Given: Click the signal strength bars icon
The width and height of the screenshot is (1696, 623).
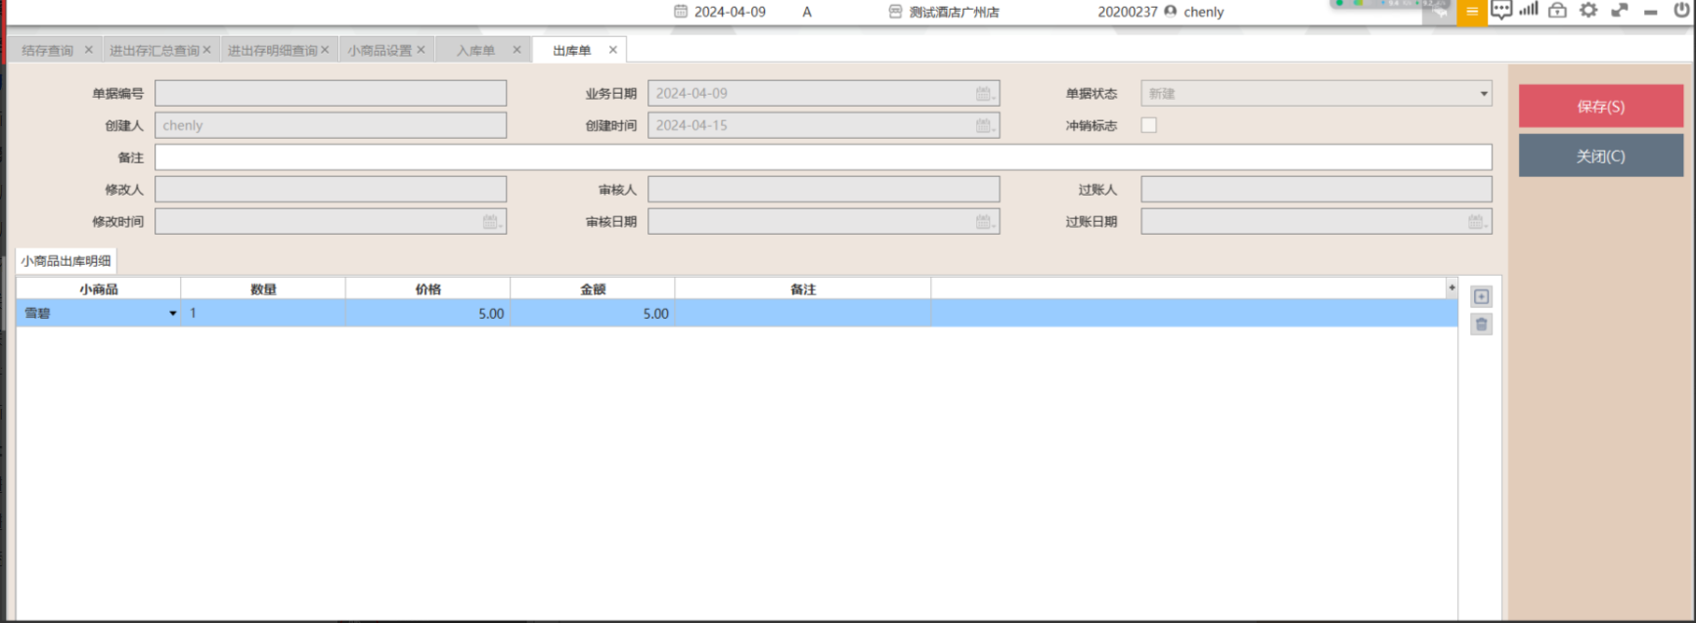Looking at the screenshot, I should click(x=1529, y=11).
